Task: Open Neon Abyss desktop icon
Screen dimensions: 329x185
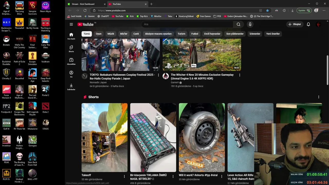Action: point(45,7)
